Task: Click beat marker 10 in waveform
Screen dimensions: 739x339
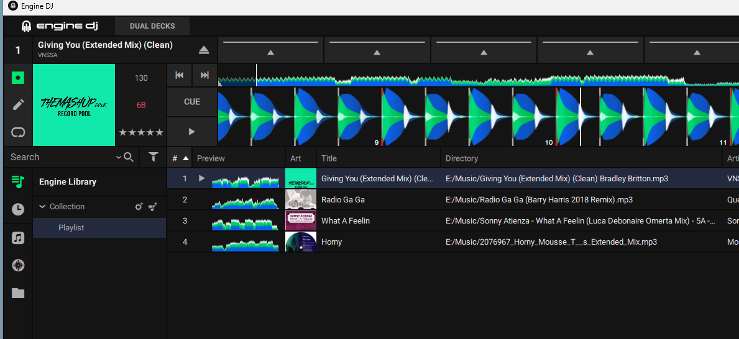Action: pos(549,142)
